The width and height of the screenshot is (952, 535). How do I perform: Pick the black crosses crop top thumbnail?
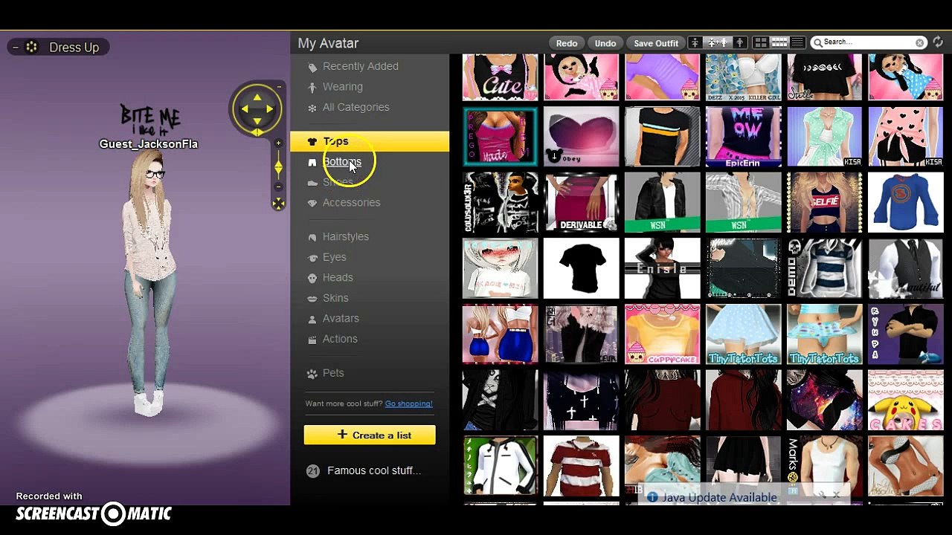click(581, 400)
